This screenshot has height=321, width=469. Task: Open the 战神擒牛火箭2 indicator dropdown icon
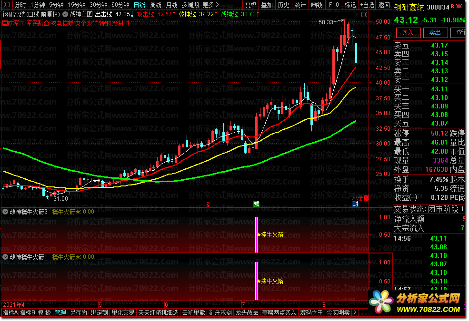5,212
